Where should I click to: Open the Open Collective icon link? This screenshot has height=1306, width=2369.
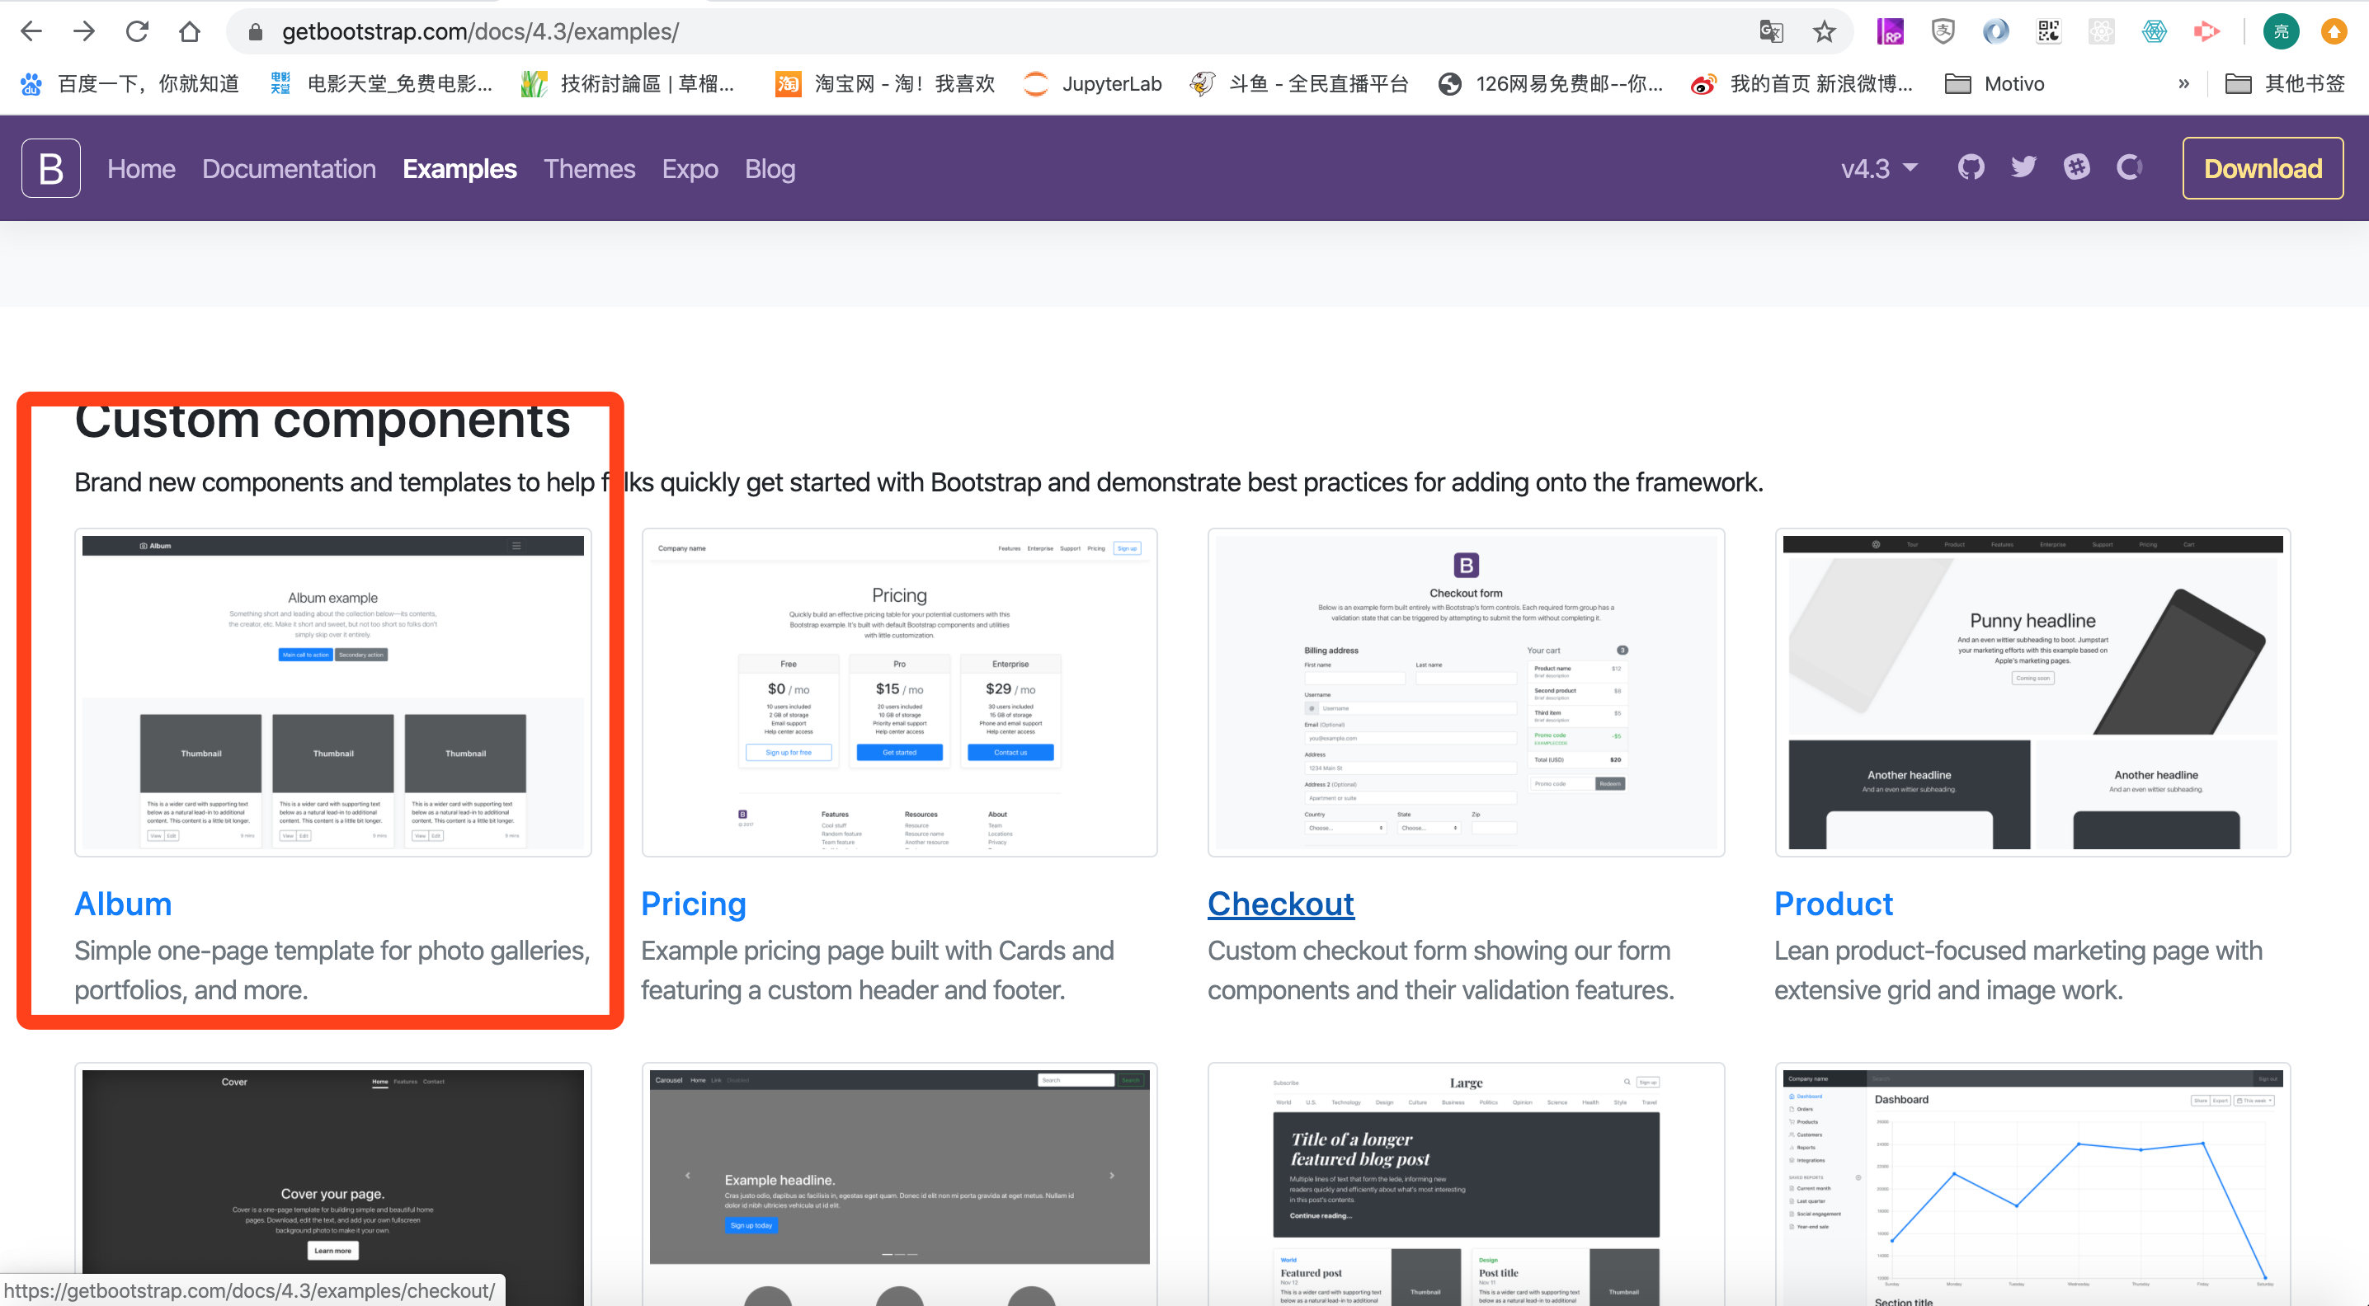2129,167
